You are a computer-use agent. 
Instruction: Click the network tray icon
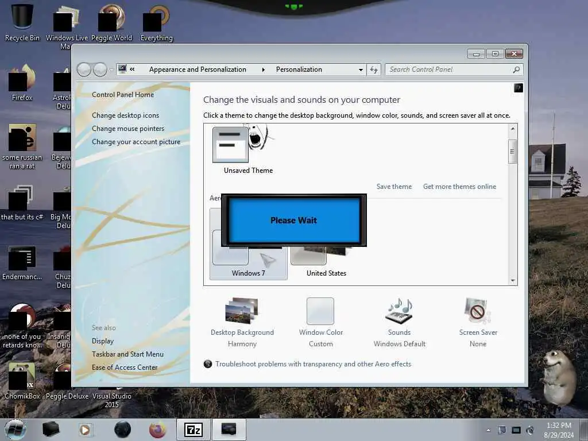(516, 430)
